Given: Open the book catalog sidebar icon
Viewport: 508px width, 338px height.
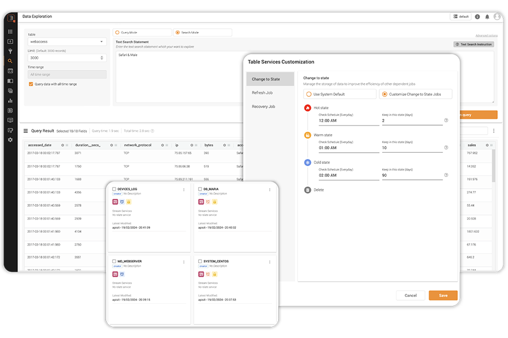Looking at the screenshot, I should click(x=10, y=81).
